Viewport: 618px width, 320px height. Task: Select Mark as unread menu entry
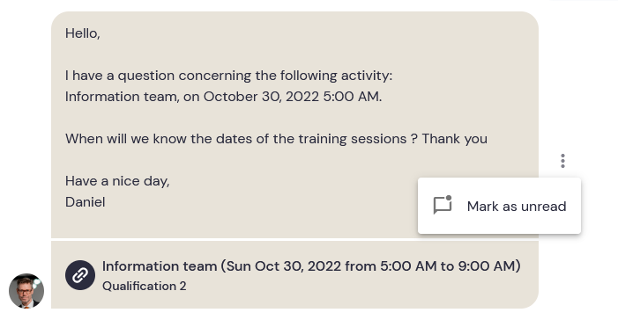point(499,206)
